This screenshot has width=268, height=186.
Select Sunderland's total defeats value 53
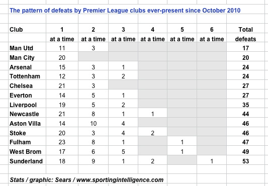[245, 160]
